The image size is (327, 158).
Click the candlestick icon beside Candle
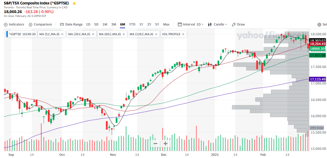pyautogui.click(x=210, y=24)
